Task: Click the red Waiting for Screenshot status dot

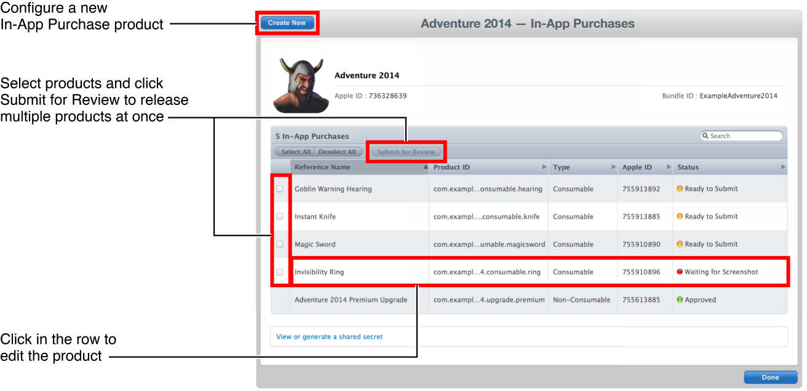Action: tap(680, 272)
